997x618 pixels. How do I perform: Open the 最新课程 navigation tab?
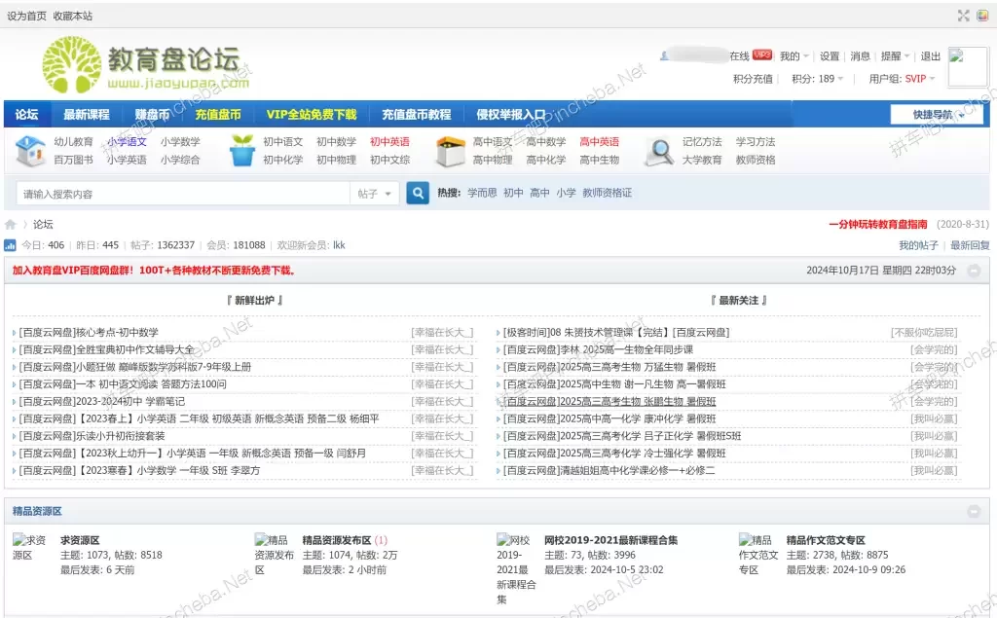[87, 115]
